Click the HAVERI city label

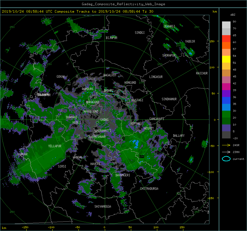point(95,164)
